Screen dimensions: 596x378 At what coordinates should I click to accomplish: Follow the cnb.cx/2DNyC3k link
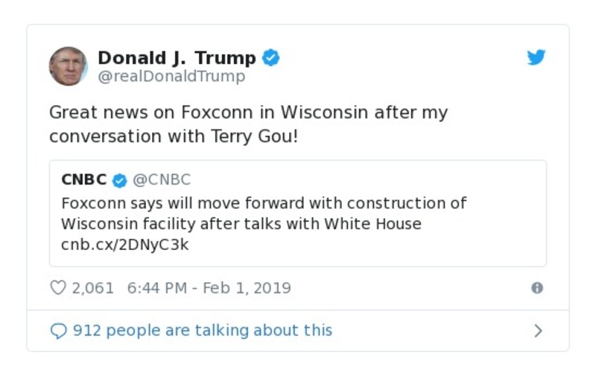(124, 245)
